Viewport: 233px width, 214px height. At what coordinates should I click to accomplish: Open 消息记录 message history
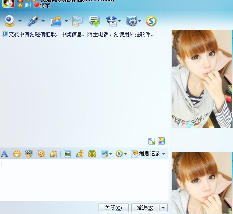145,154
